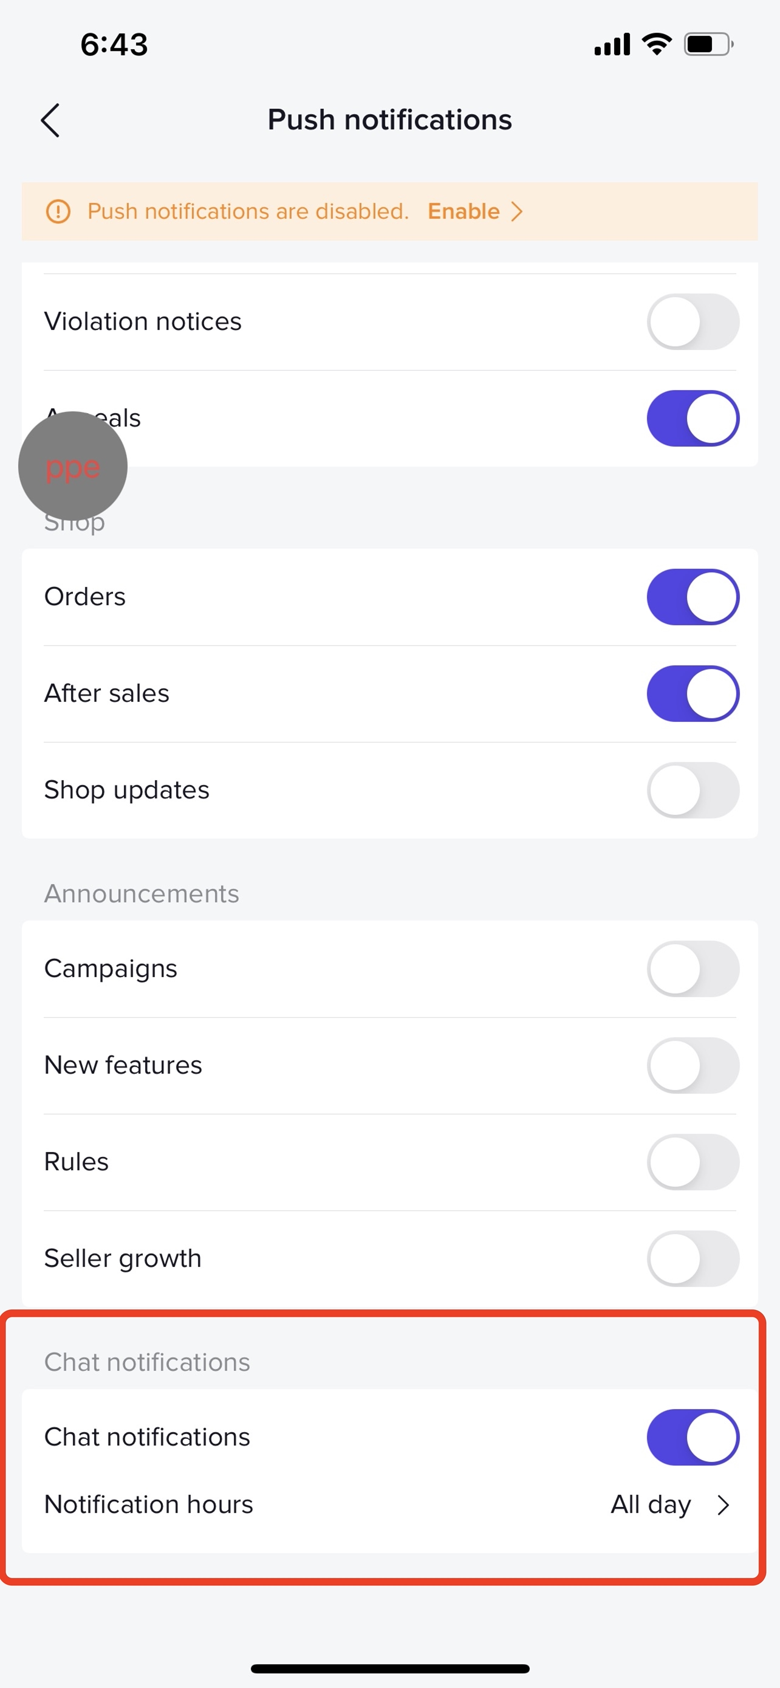
Task: Tap the orange warning icon in banner
Action: 58,211
